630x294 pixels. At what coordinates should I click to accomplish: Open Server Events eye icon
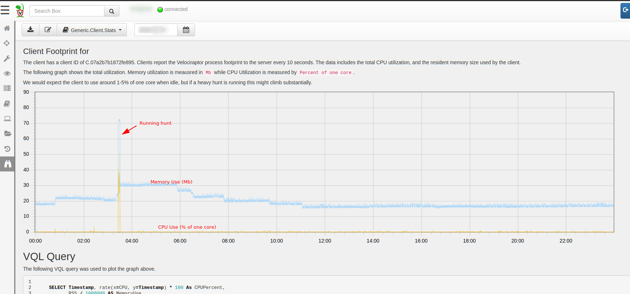coord(7,73)
